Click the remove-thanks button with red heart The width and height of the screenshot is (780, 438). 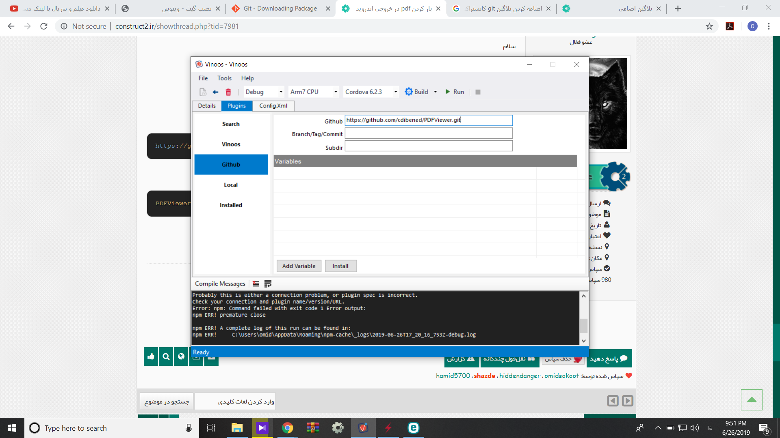coord(563,359)
